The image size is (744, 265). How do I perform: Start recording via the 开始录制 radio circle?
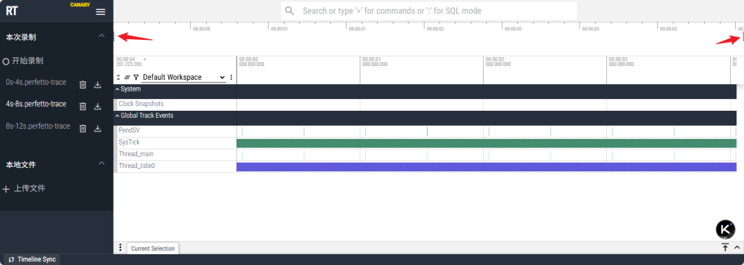click(6, 61)
